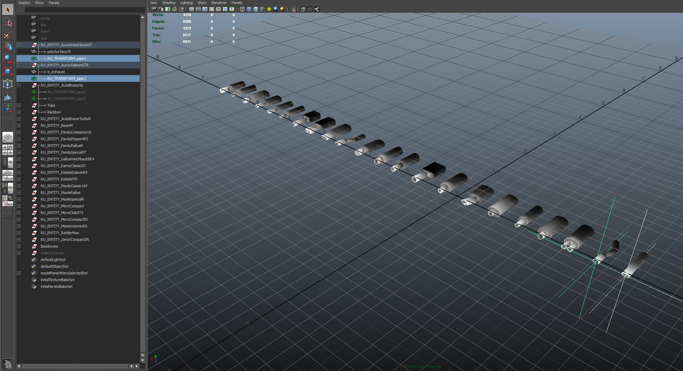Click the Select Camera icon
This screenshot has height=371, width=683.
point(154,9)
